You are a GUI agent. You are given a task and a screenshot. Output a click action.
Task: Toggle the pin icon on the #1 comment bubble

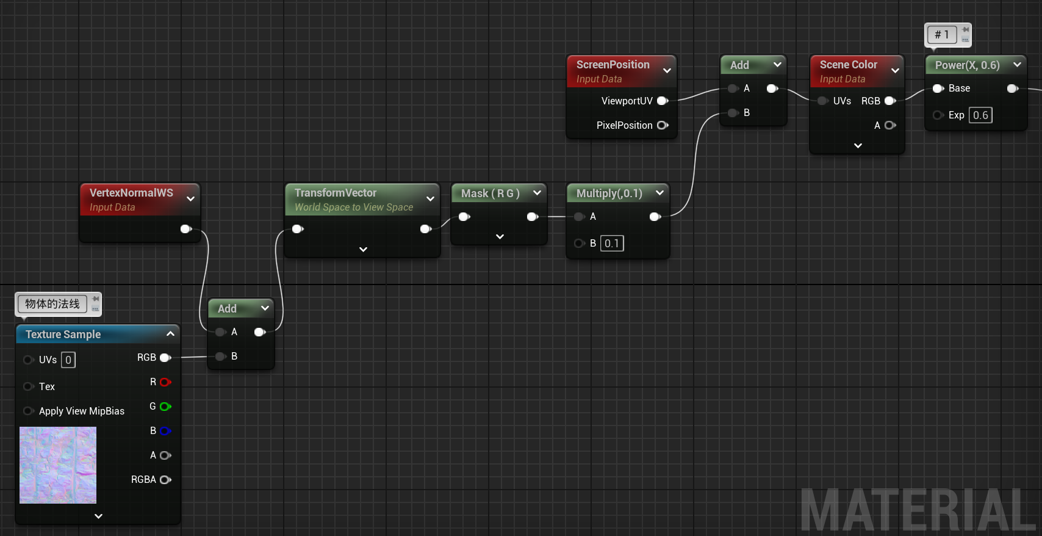pyautogui.click(x=965, y=30)
